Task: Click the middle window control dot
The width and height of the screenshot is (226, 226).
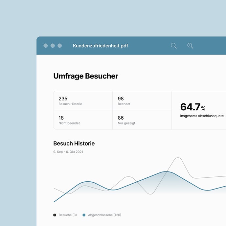Action: point(53,46)
